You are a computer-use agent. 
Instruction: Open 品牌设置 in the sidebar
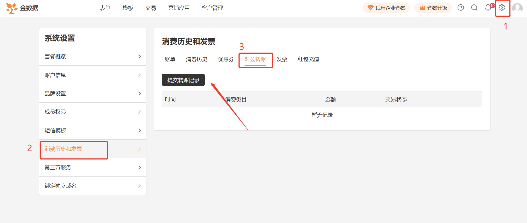click(x=93, y=93)
